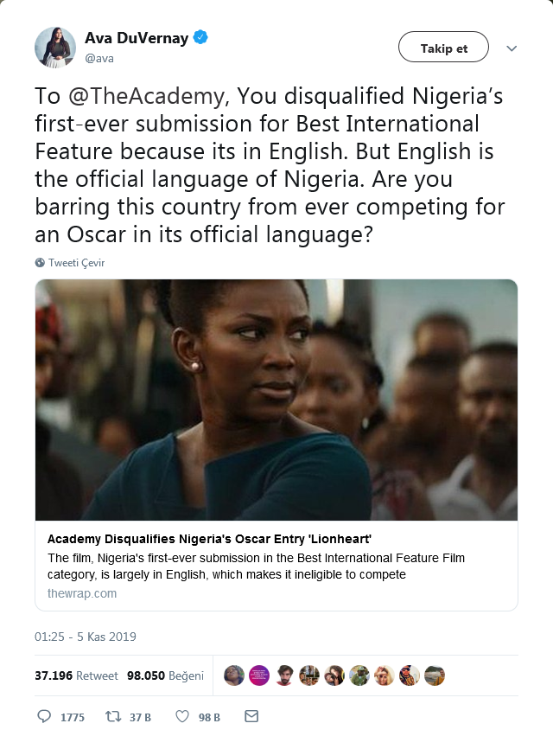Screen dimensions: 553x749
Task: Open replies via the speech bubble icon
Action: tap(43, 716)
